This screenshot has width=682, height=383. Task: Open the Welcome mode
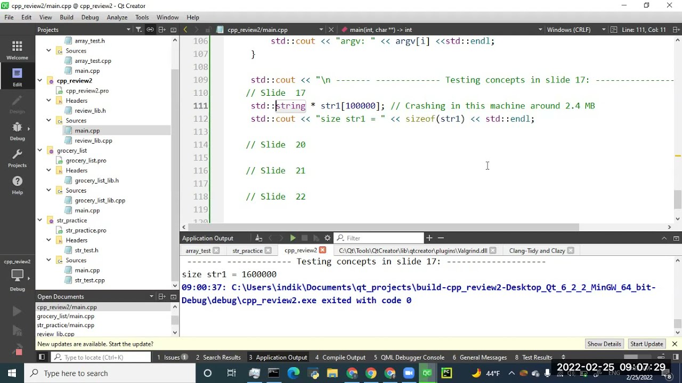(17, 51)
